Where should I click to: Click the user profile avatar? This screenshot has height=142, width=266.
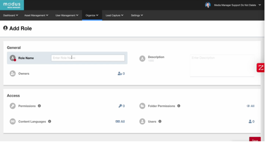(208, 5)
